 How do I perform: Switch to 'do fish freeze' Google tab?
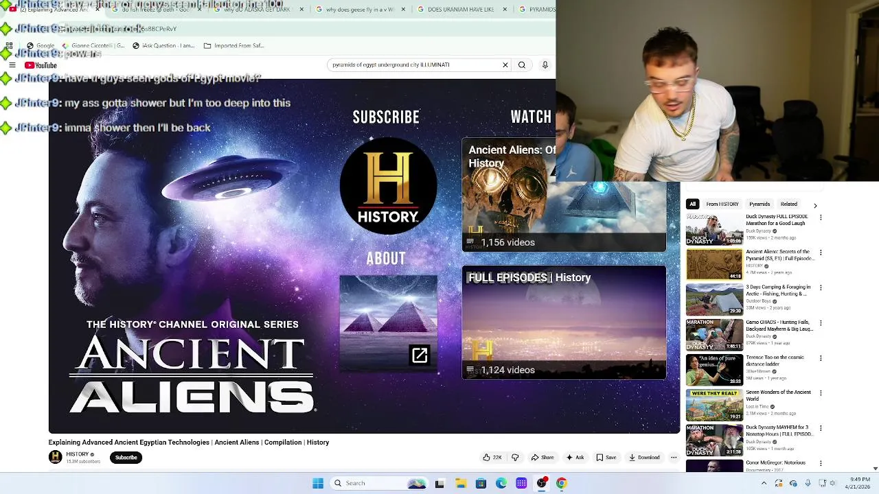click(155, 10)
